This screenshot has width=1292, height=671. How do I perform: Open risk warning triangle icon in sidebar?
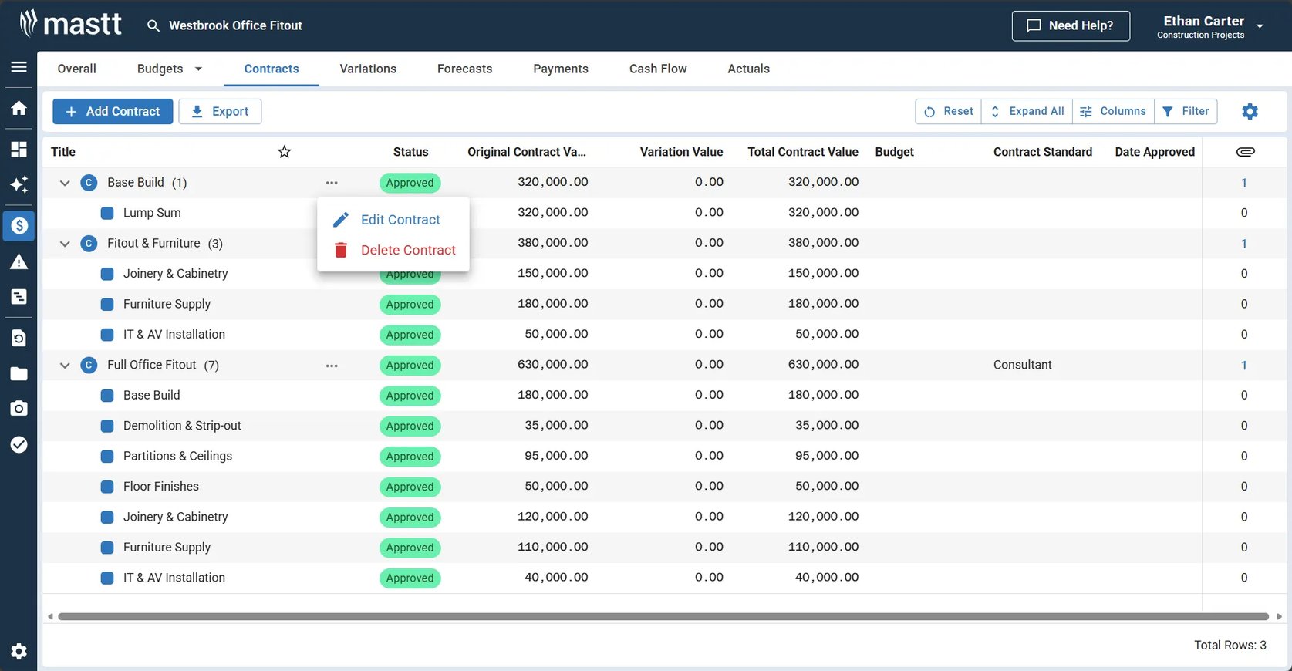pyautogui.click(x=19, y=262)
